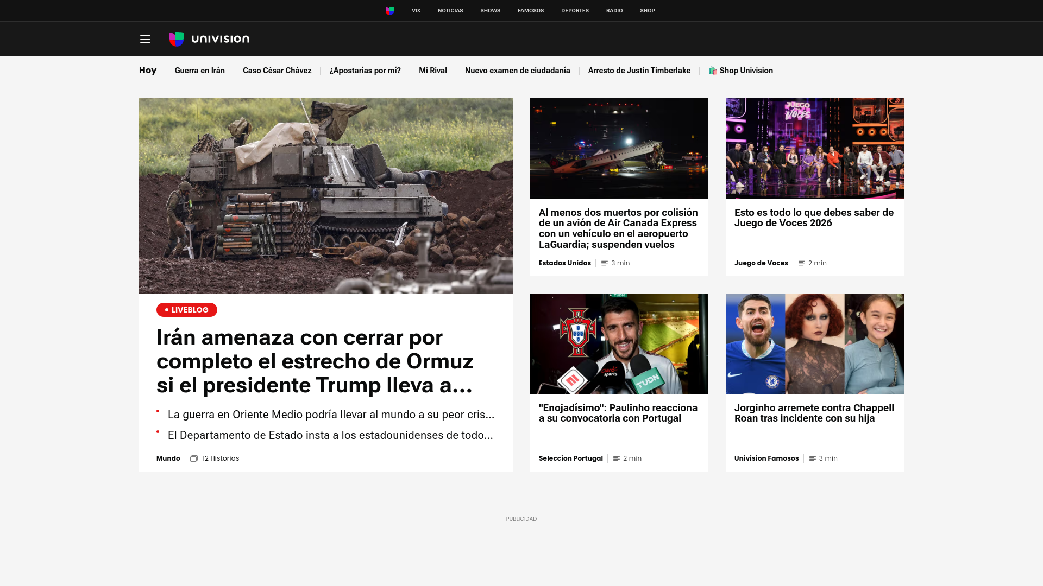
Task: Click the Univision logo in header
Action: pyautogui.click(x=209, y=39)
